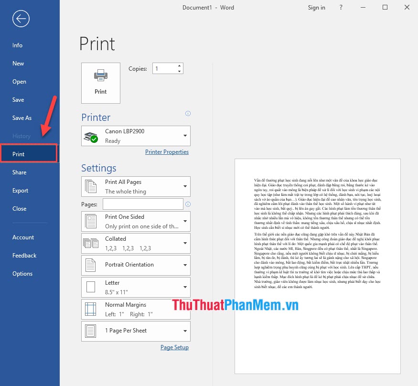Open the Page Setup dialog
Screen dimensions: 418x386
pos(174,347)
